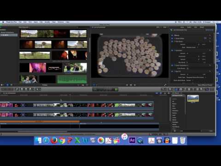Open Safari from the Dock
This screenshot has height=166, width=221.
[46, 141]
